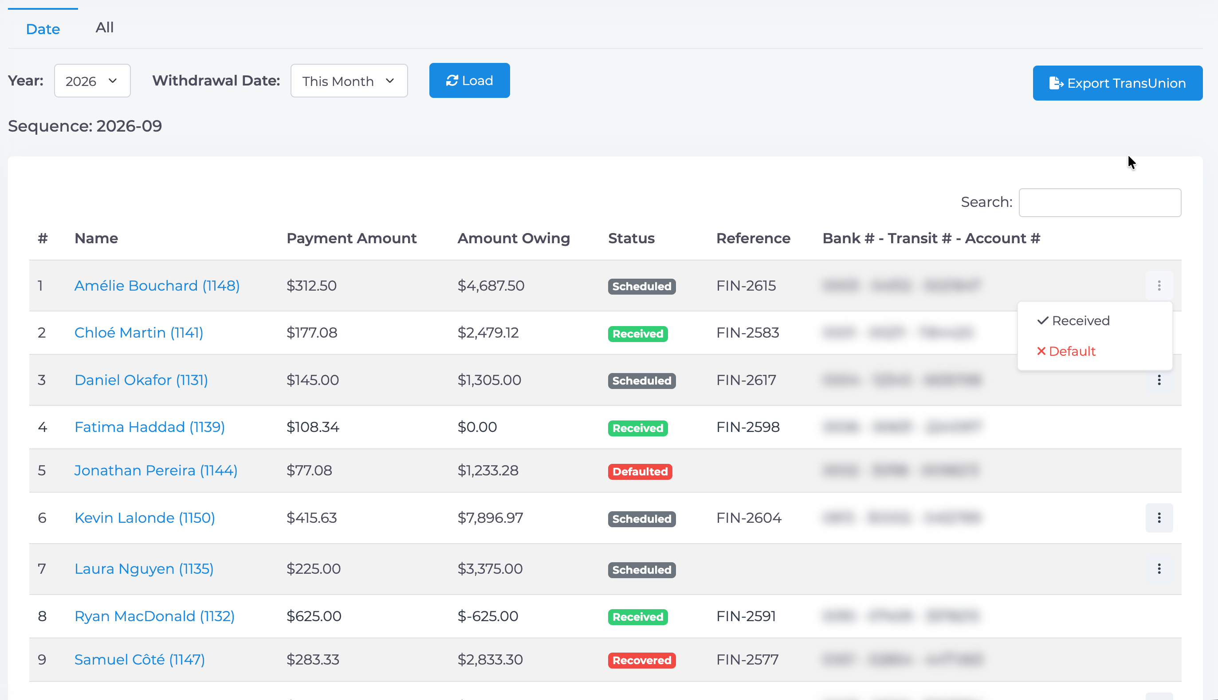
Task: Open Chloé Martin (1141) profile link
Action: [x=138, y=333]
